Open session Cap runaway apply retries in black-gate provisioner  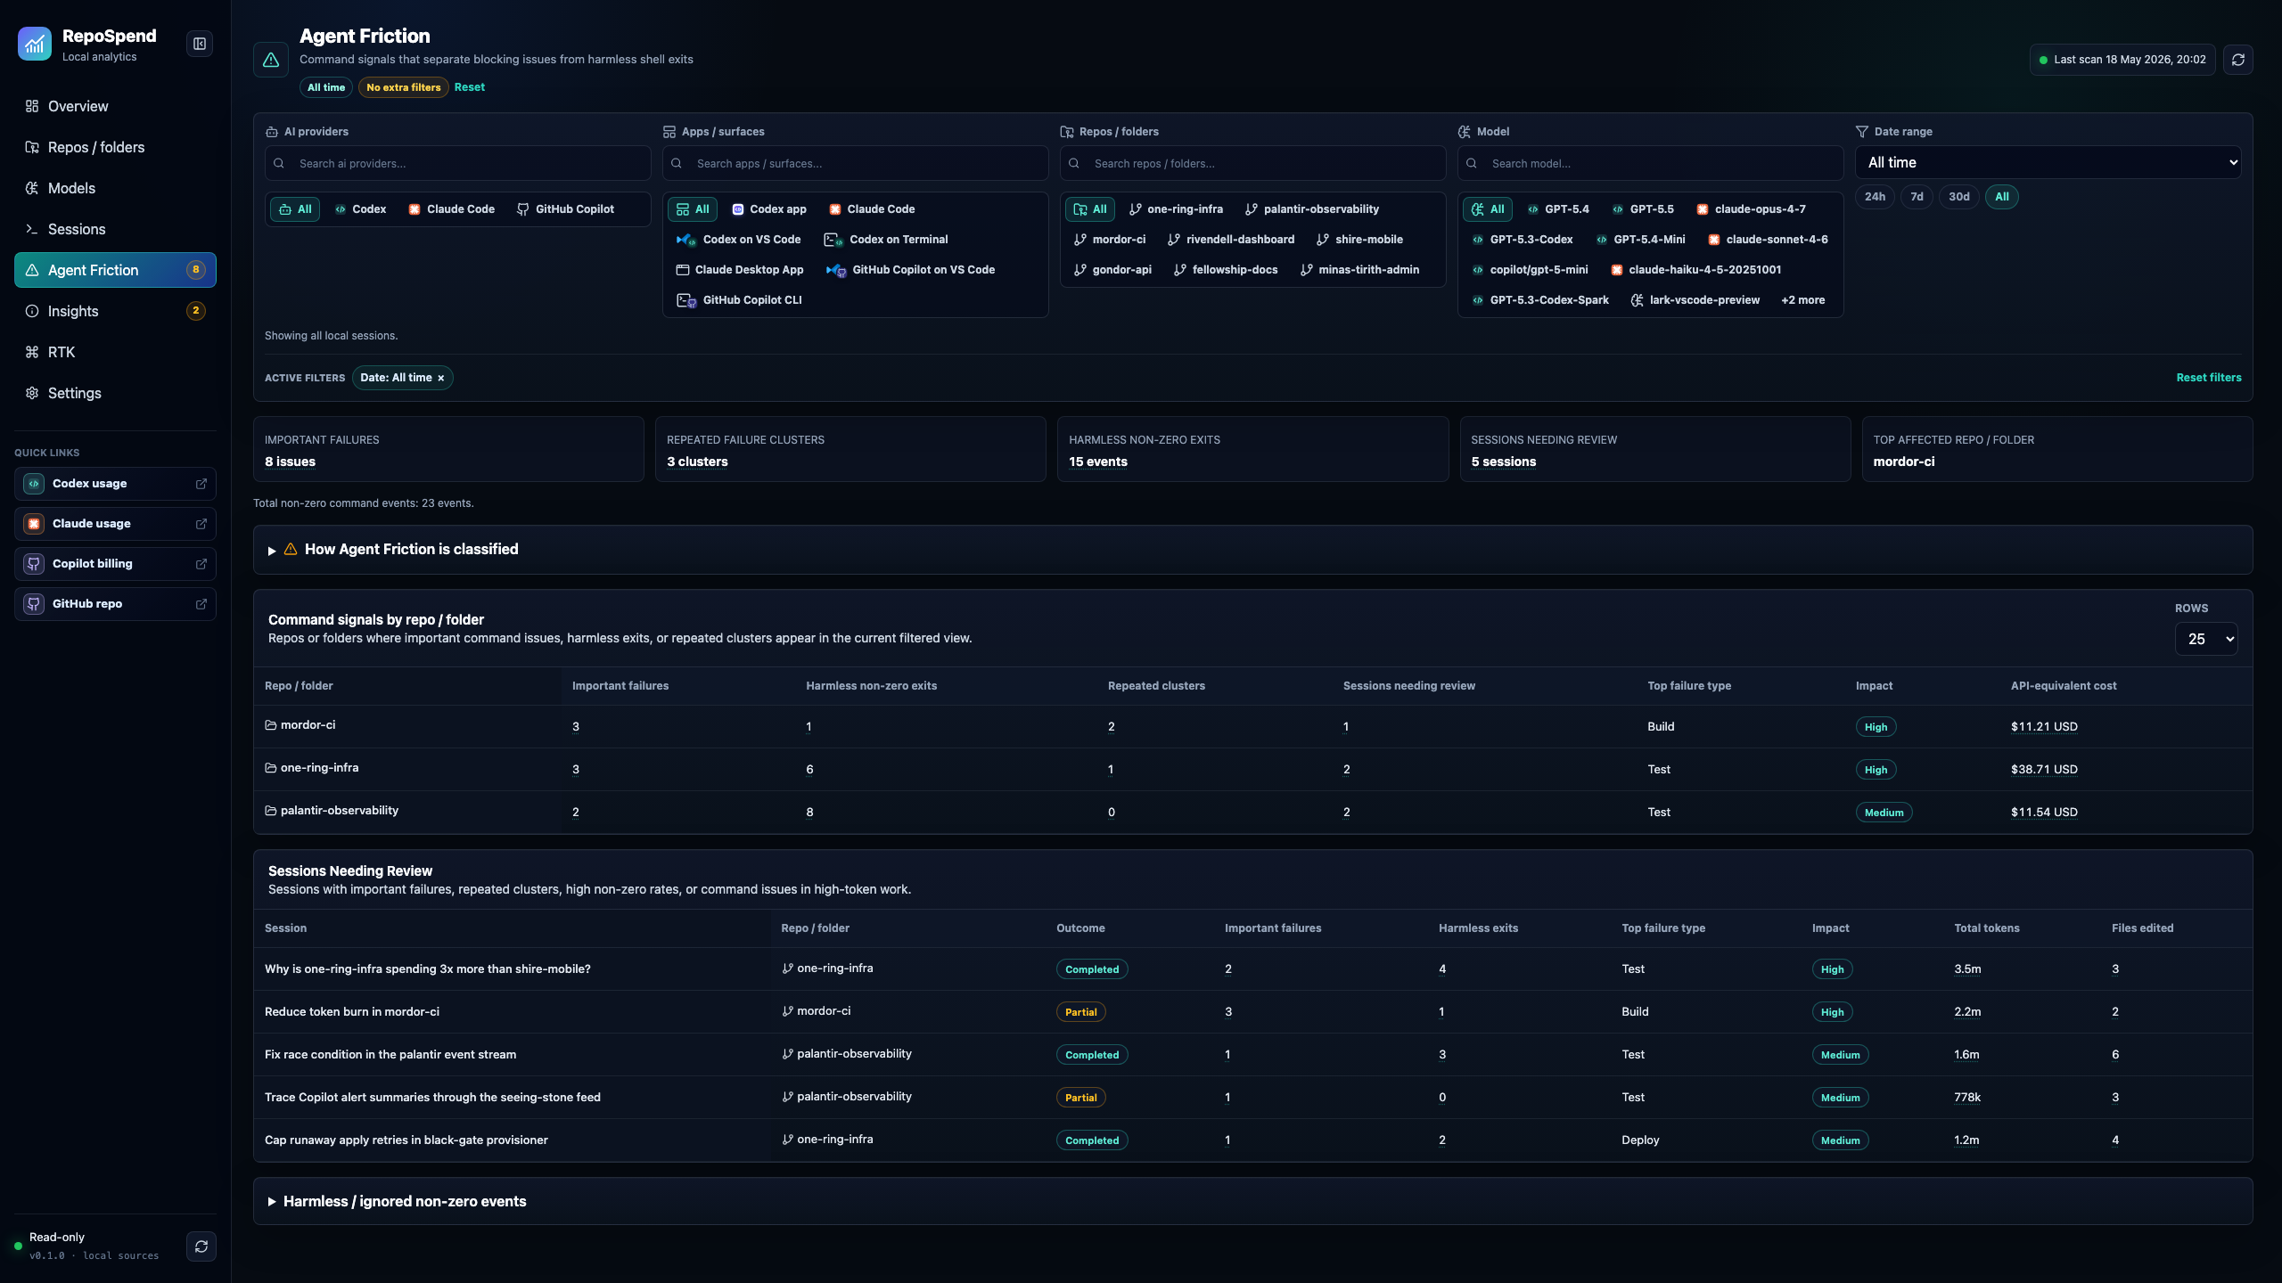(406, 1140)
